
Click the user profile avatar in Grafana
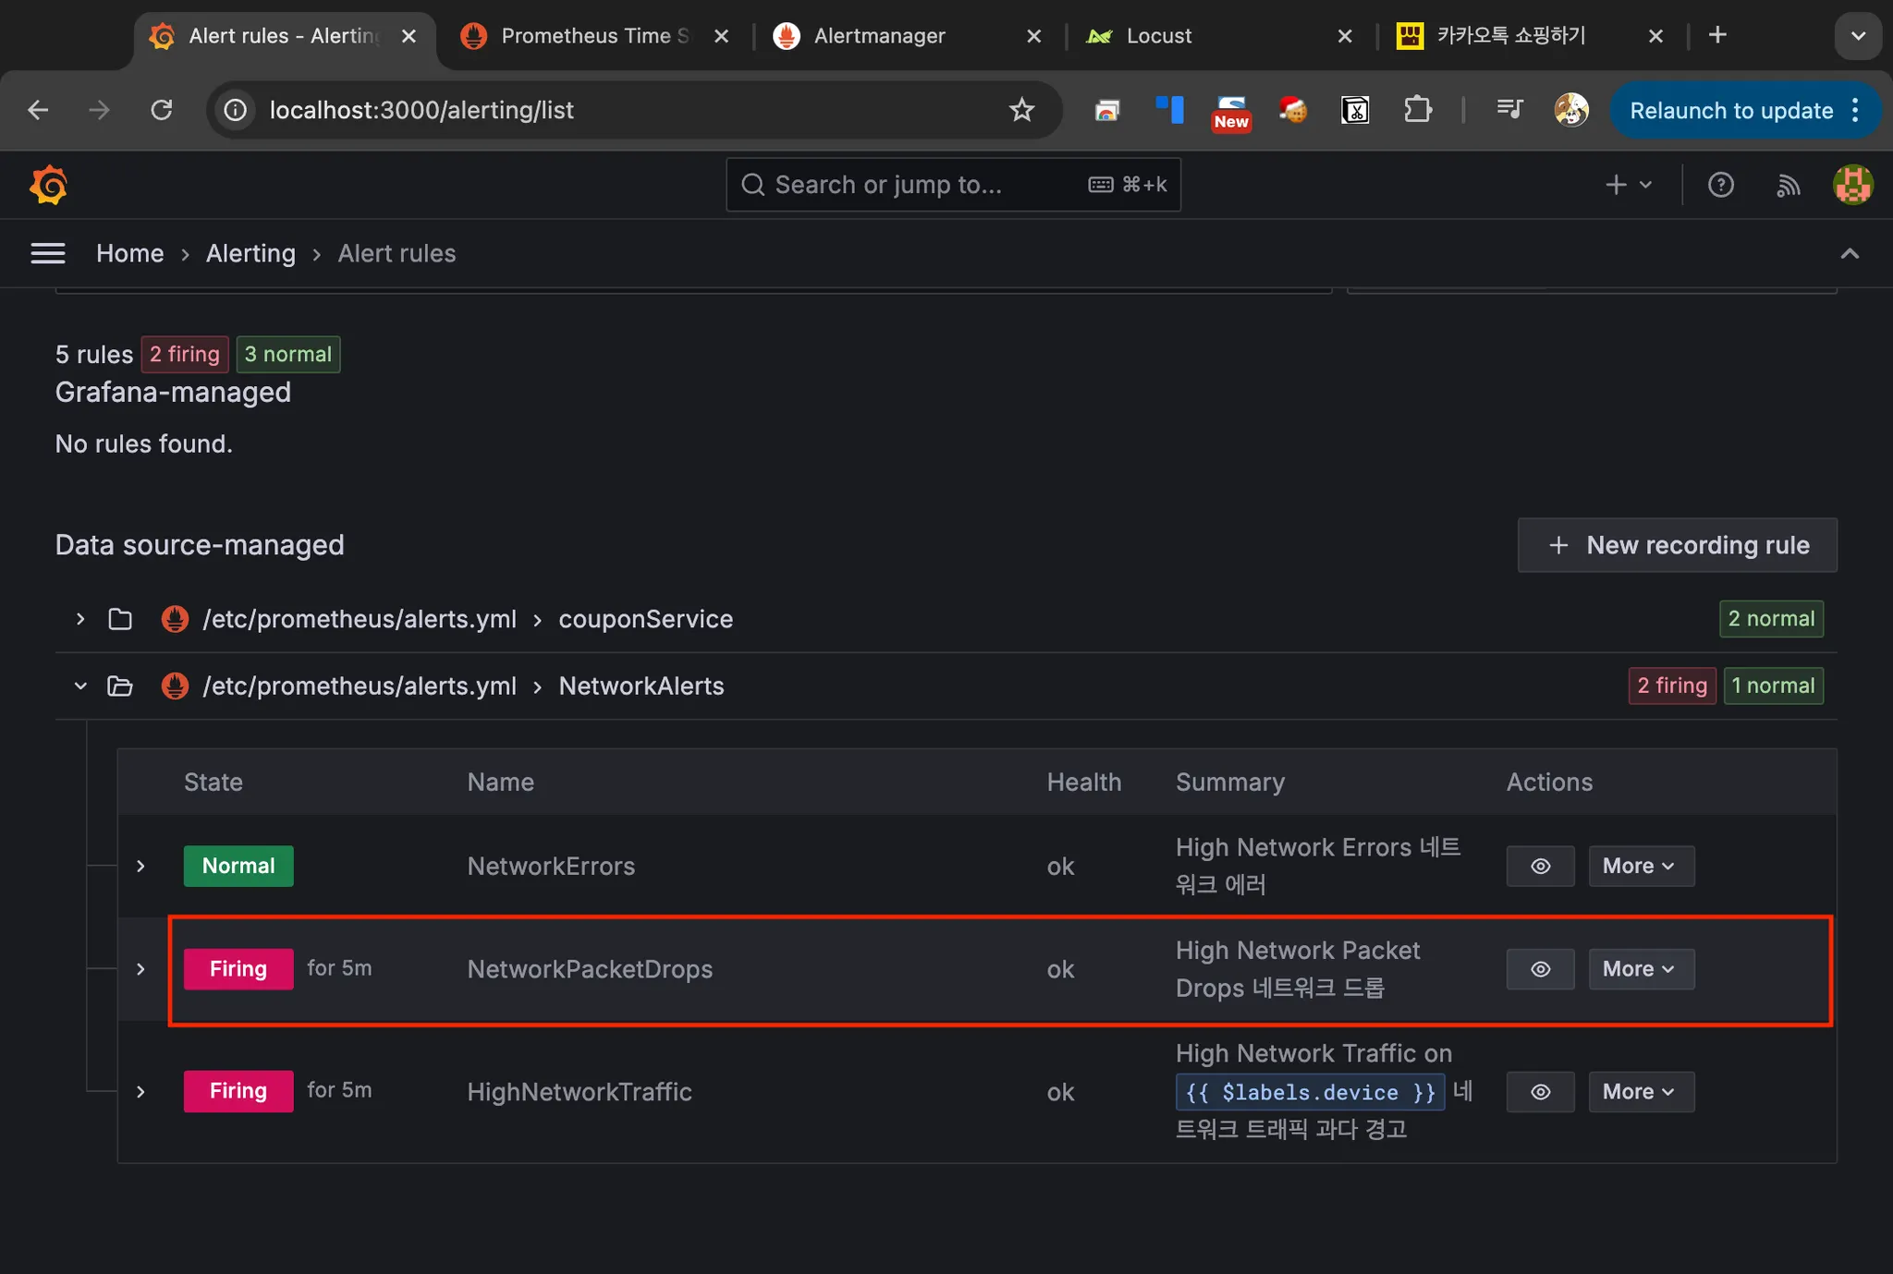point(1852,185)
